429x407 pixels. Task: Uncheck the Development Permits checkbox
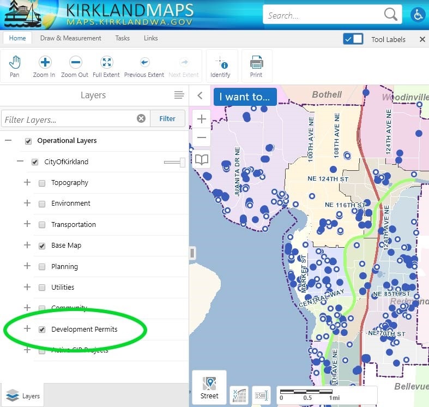(x=42, y=329)
